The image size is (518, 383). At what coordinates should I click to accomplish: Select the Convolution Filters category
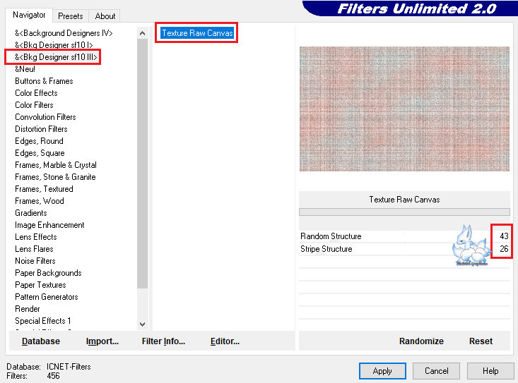point(45,117)
